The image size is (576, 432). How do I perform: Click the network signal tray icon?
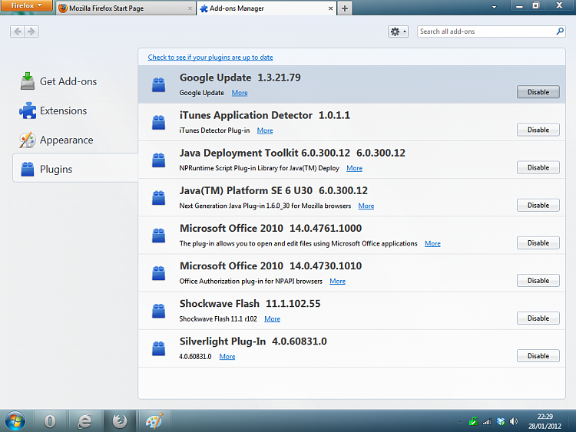click(x=487, y=421)
